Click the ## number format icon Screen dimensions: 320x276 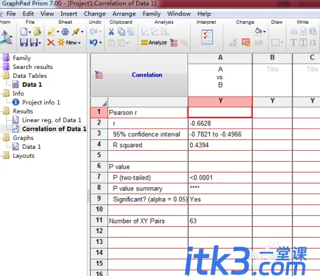(x=233, y=42)
